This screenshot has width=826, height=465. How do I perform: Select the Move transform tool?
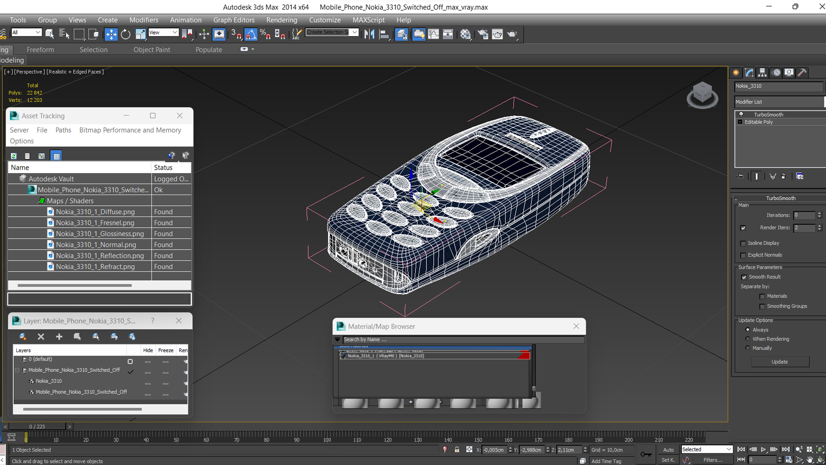pyautogui.click(x=111, y=34)
